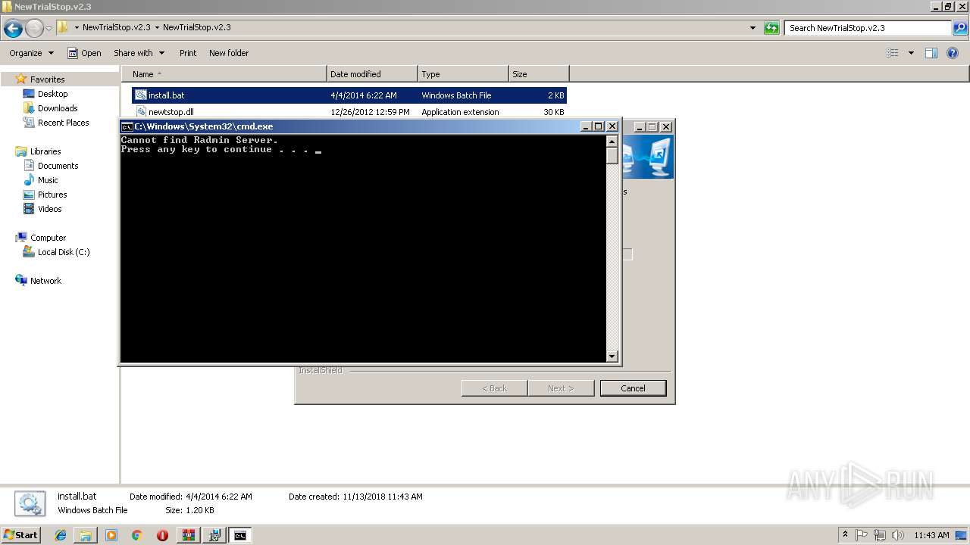This screenshot has height=545, width=970.
Task: Sort by Size column header
Action: 539,74
